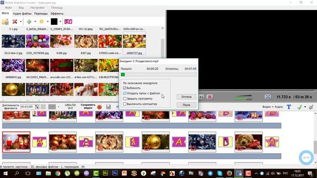The height and width of the screenshot is (178, 317).
Task: Open the Вид menu
Action: (21, 7)
